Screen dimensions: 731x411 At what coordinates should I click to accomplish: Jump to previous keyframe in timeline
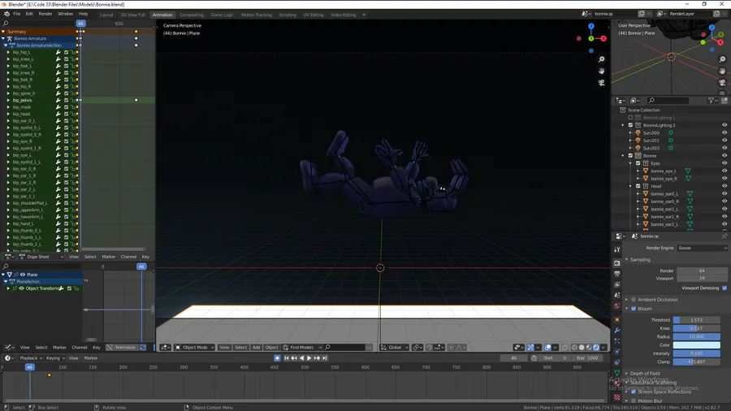294,358
